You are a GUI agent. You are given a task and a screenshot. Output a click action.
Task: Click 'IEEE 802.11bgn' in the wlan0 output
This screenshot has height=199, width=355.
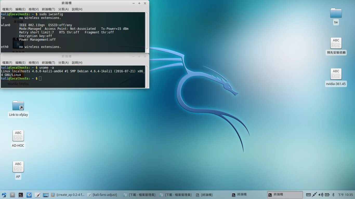click(x=32, y=25)
